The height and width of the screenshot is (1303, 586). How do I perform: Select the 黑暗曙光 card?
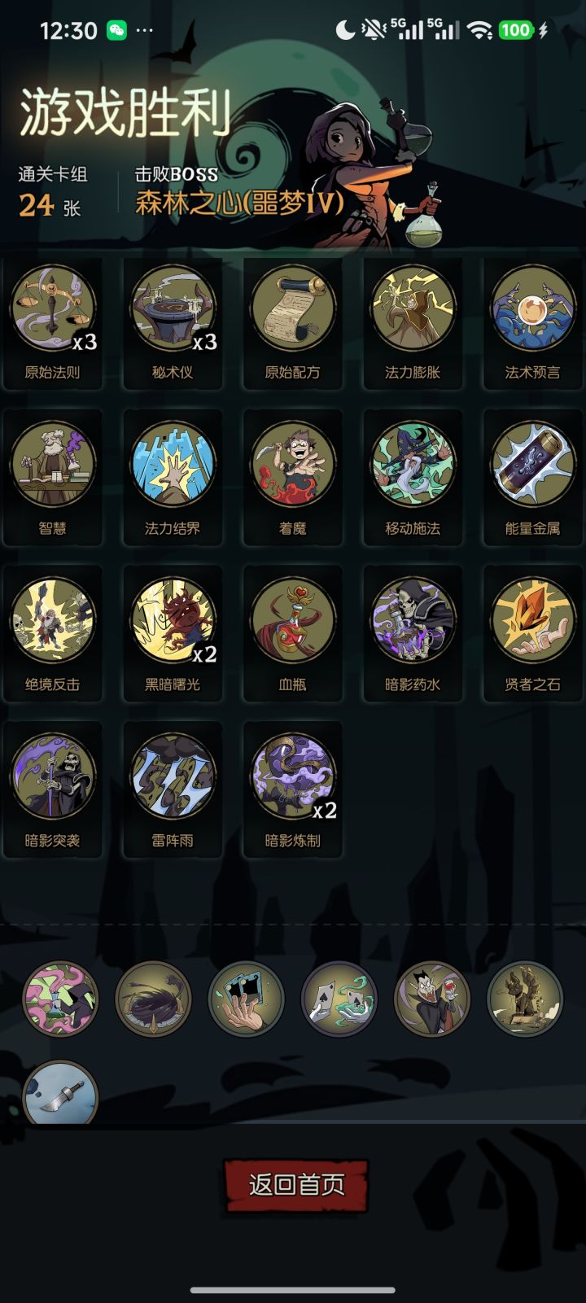point(173,634)
